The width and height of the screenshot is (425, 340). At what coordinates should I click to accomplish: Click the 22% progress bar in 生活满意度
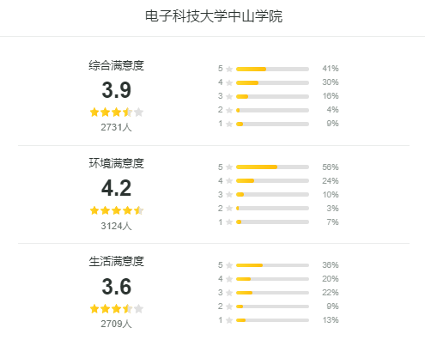[x=272, y=293]
